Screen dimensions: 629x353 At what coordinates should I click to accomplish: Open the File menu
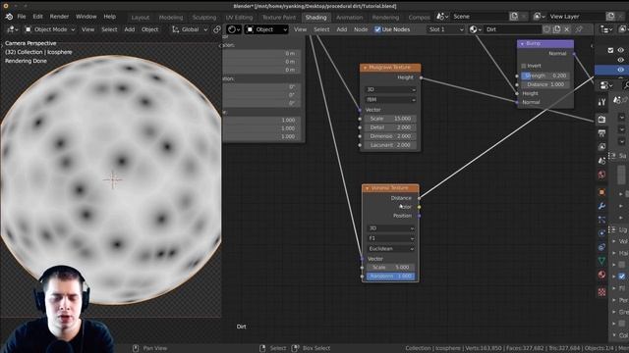(x=22, y=17)
